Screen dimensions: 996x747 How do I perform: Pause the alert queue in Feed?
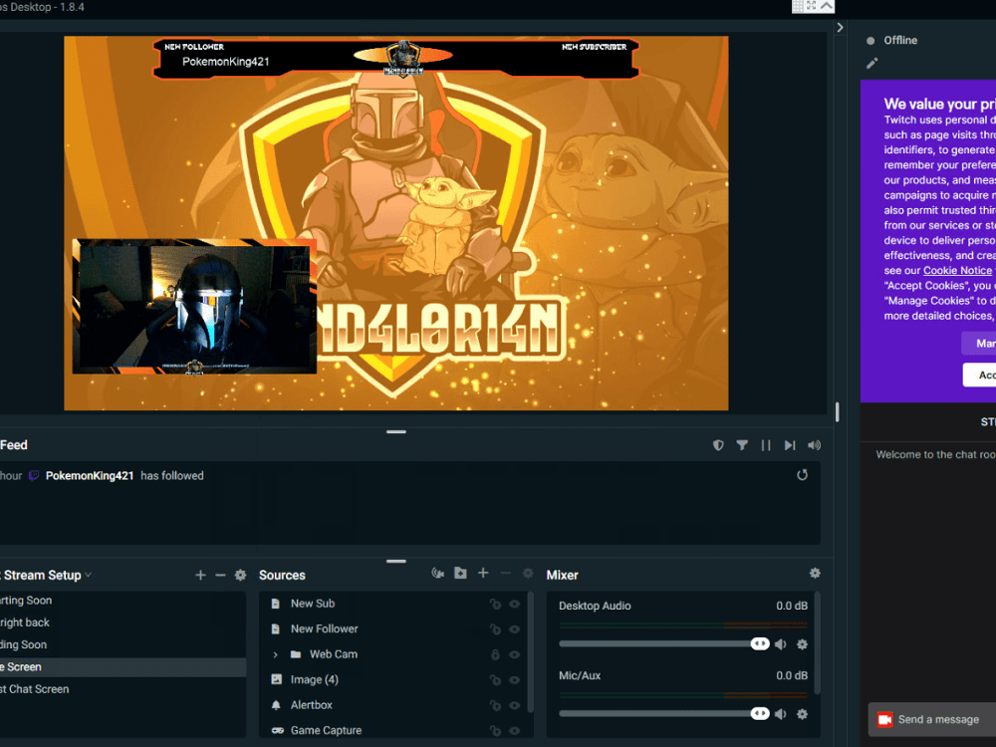tap(766, 445)
